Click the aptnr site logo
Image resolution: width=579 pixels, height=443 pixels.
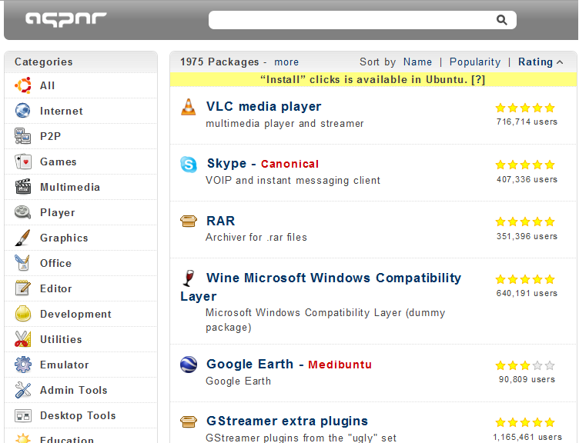click(x=65, y=19)
